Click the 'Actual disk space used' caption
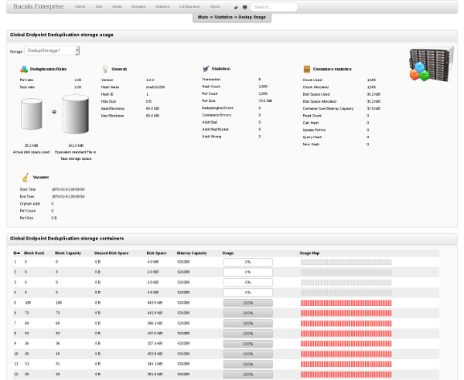The image size is (464, 380). pyautogui.click(x=32, y=152)
